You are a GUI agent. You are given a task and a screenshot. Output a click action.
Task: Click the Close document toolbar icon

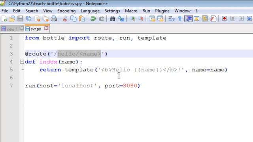pos(37,19)
